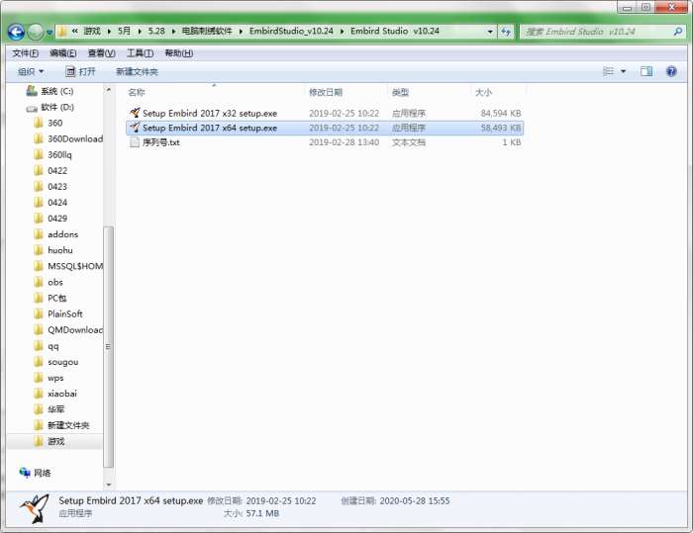This screenshot has width=693, height=533.
Task: Click the 2019-02-28 13:40 date cell
Action: pos(344,142)
